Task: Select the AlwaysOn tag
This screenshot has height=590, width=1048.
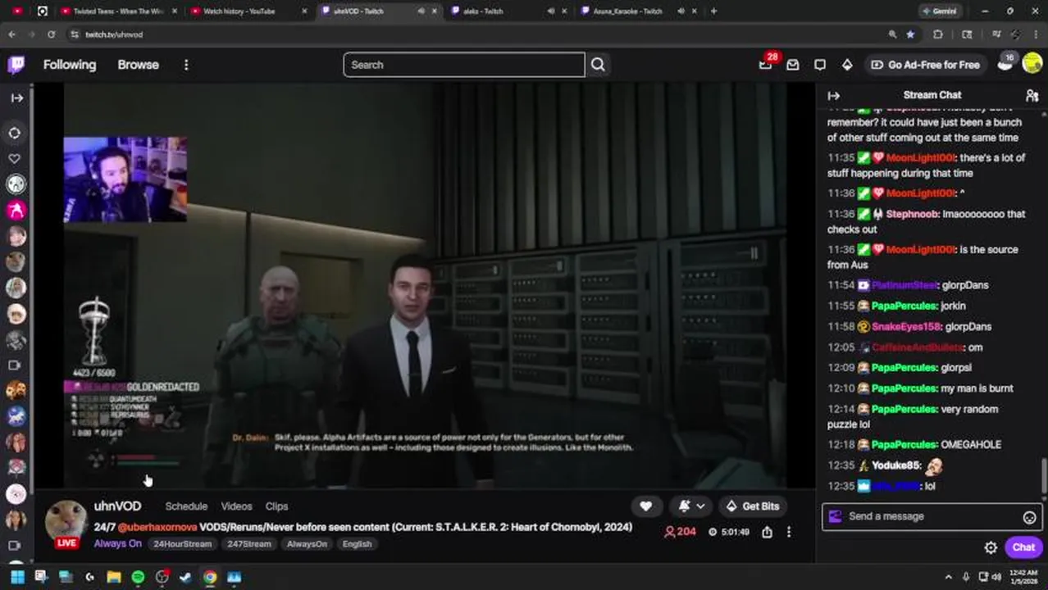Action: click(x=307, y=544)
